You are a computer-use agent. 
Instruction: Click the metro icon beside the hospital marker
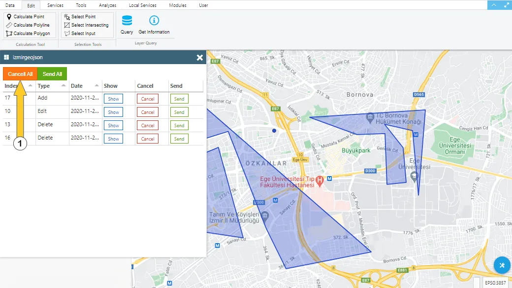[x=329, y=179]
